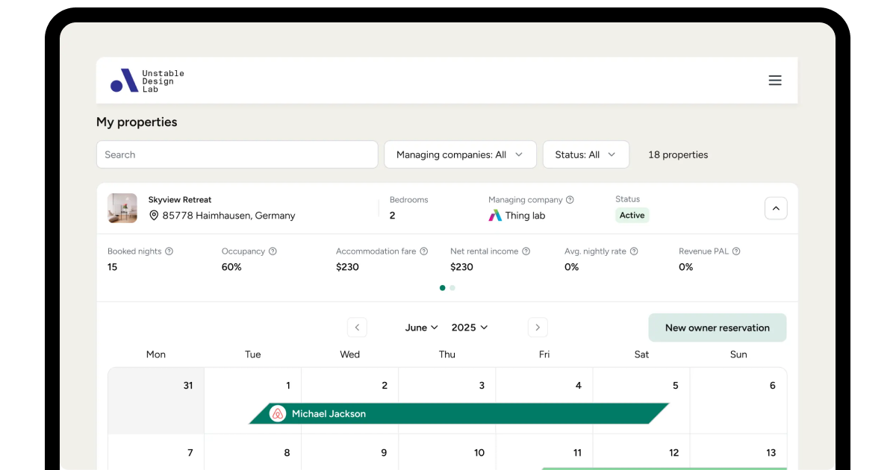Click the Unstable Design Lab logo
This screenshot has width=896, height=470.
147,81
